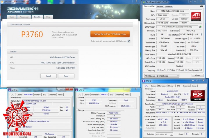Click the 1100 MHz GPU Clock value

(161, 58)
